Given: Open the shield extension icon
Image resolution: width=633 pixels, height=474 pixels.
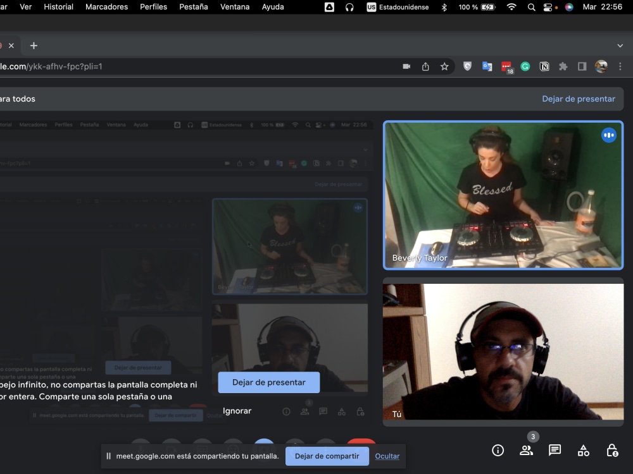Looking at the screenshot, I should pyautogui.click(x=468, y=66).
